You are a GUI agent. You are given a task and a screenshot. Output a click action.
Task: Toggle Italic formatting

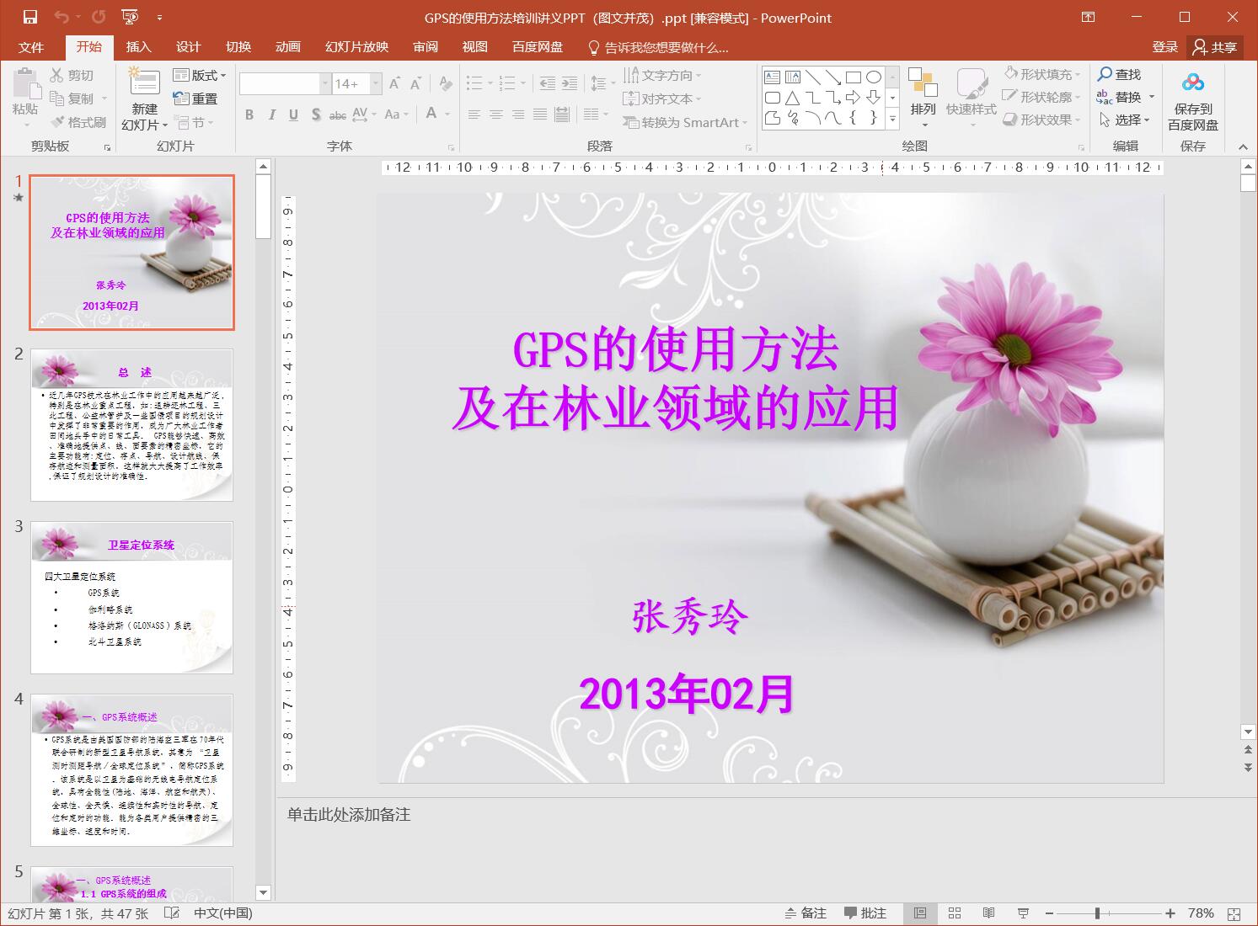[271, 114]
